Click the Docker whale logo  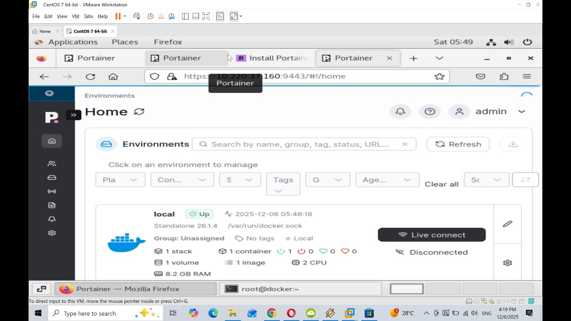tap(126, 243)
